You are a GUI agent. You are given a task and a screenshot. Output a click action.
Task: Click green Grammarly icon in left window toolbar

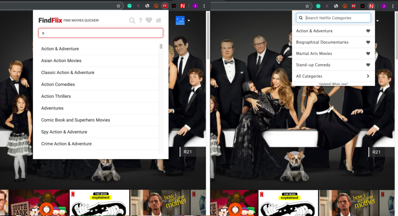point(129,6)
